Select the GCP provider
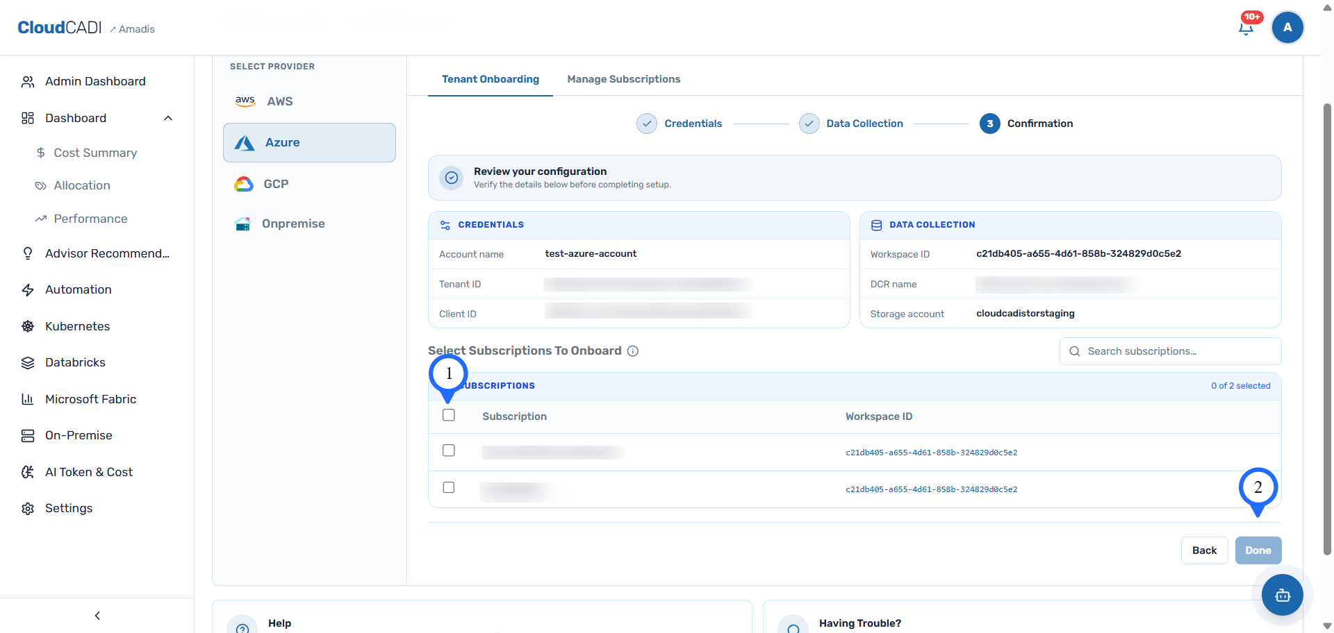Image resolution: width=1334 pixels, height=633 pixels. tap(309, 184)
